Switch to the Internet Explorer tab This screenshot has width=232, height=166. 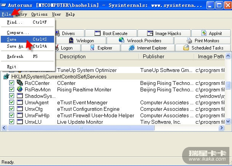coord(148,48)
